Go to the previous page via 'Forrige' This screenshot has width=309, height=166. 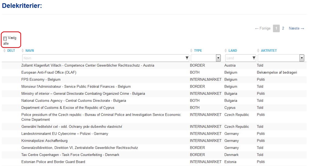click(x=263, y=28)
